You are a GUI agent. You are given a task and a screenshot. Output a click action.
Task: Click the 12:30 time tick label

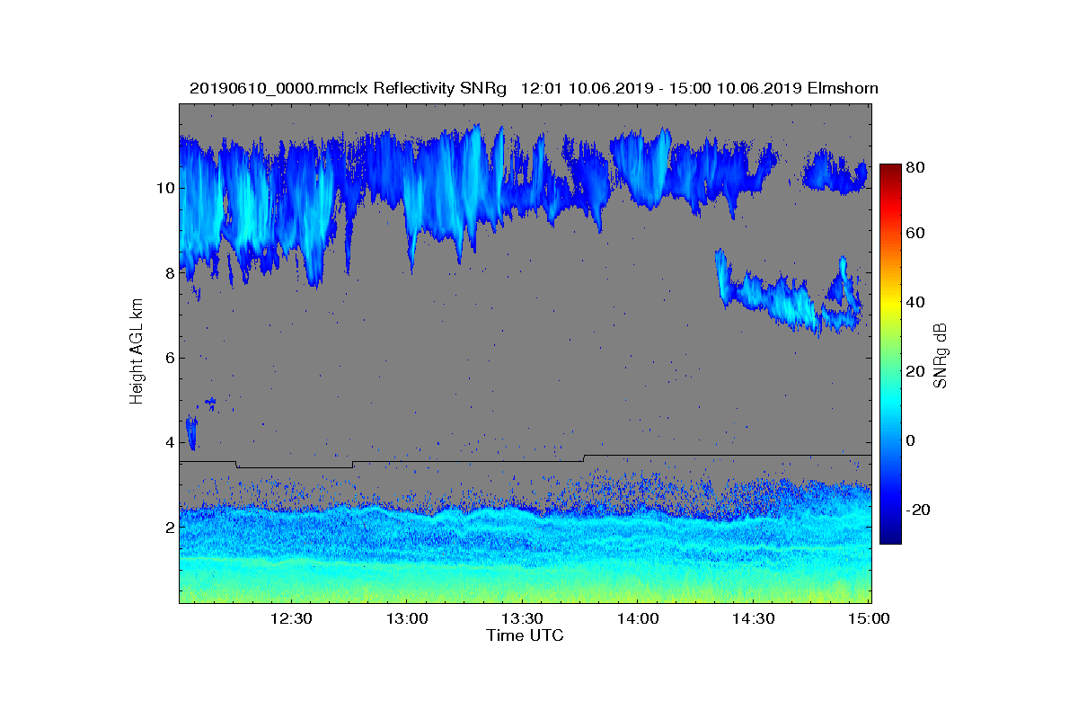coord(291,618)
